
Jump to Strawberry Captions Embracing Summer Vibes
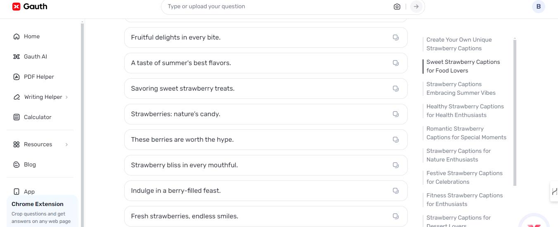(461, 89)
